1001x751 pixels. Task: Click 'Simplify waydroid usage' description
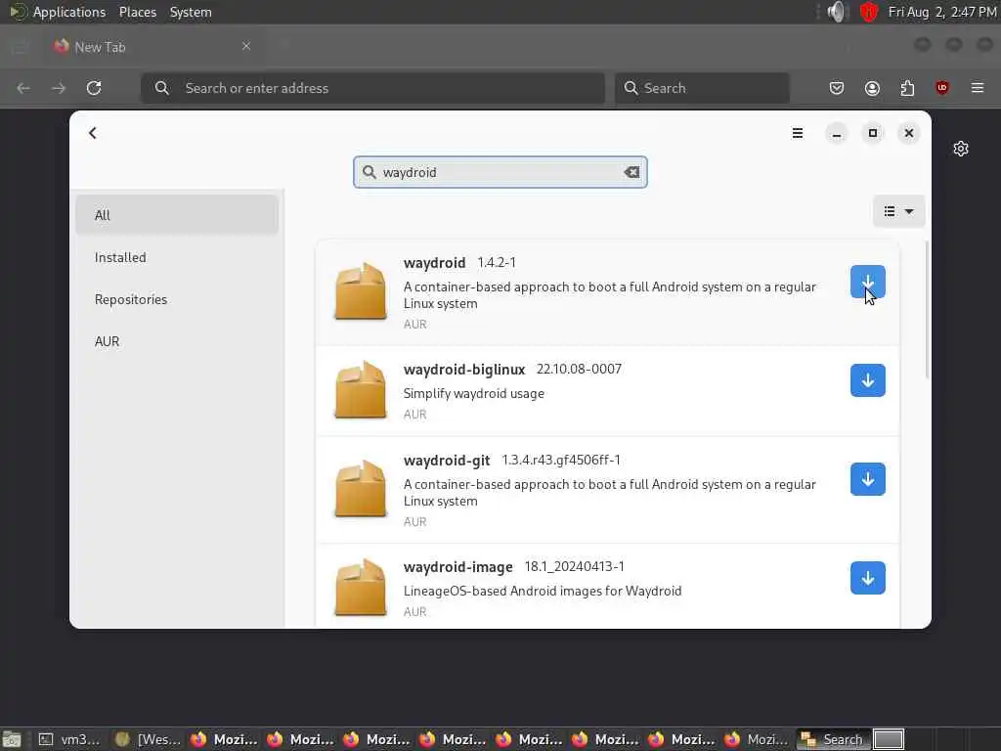pyautogui.click(x=474, y=393)
